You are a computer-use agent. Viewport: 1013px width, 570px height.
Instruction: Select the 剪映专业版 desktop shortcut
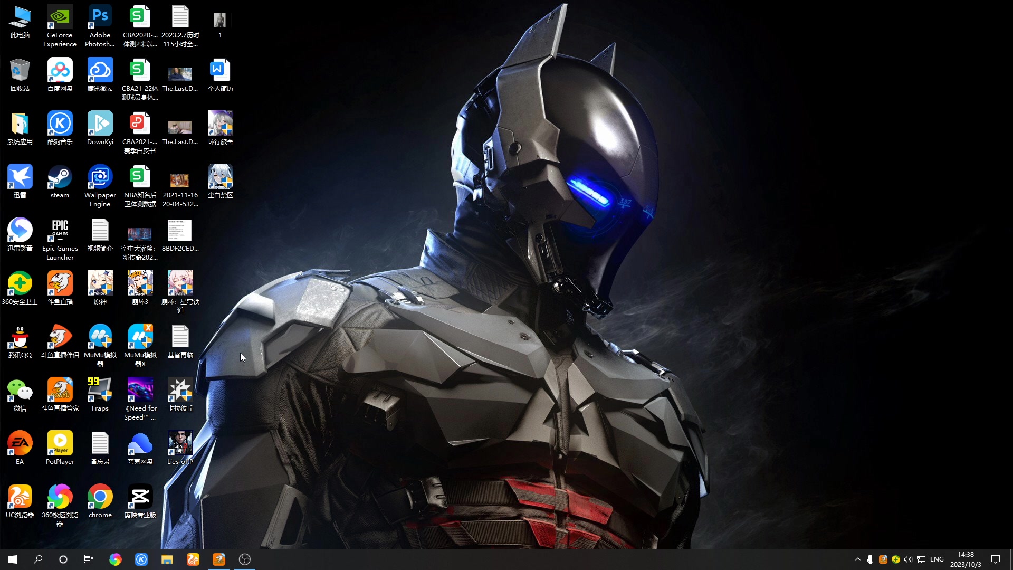(x=140, y=502)
